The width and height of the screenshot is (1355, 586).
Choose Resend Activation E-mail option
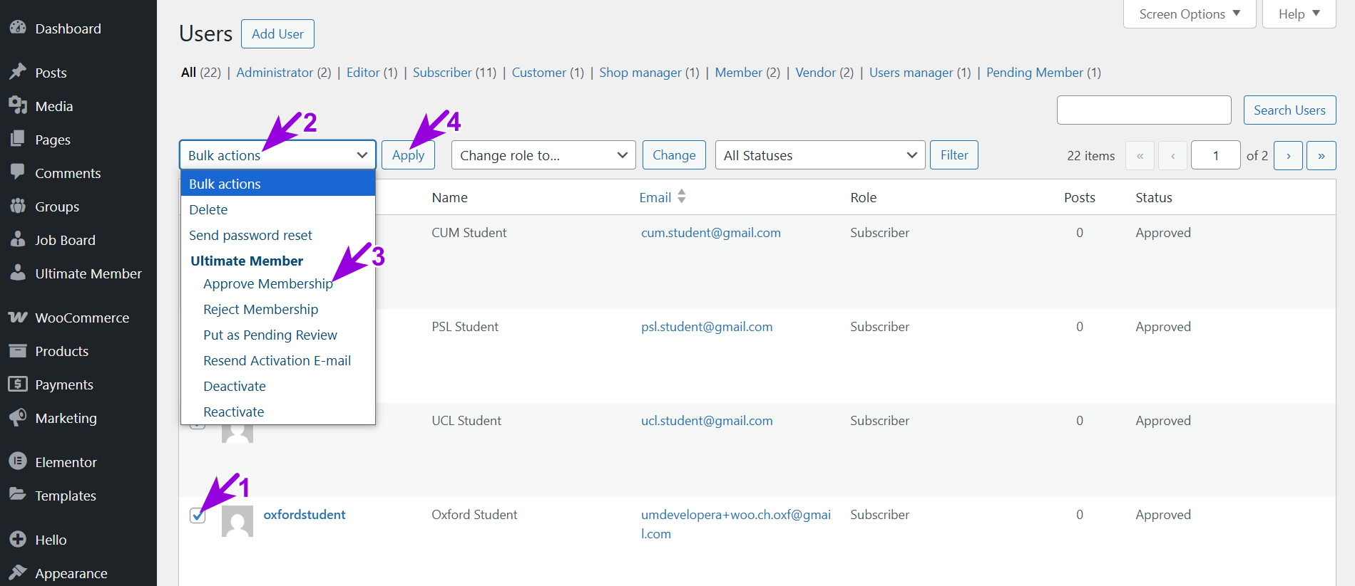coord(278,360)
